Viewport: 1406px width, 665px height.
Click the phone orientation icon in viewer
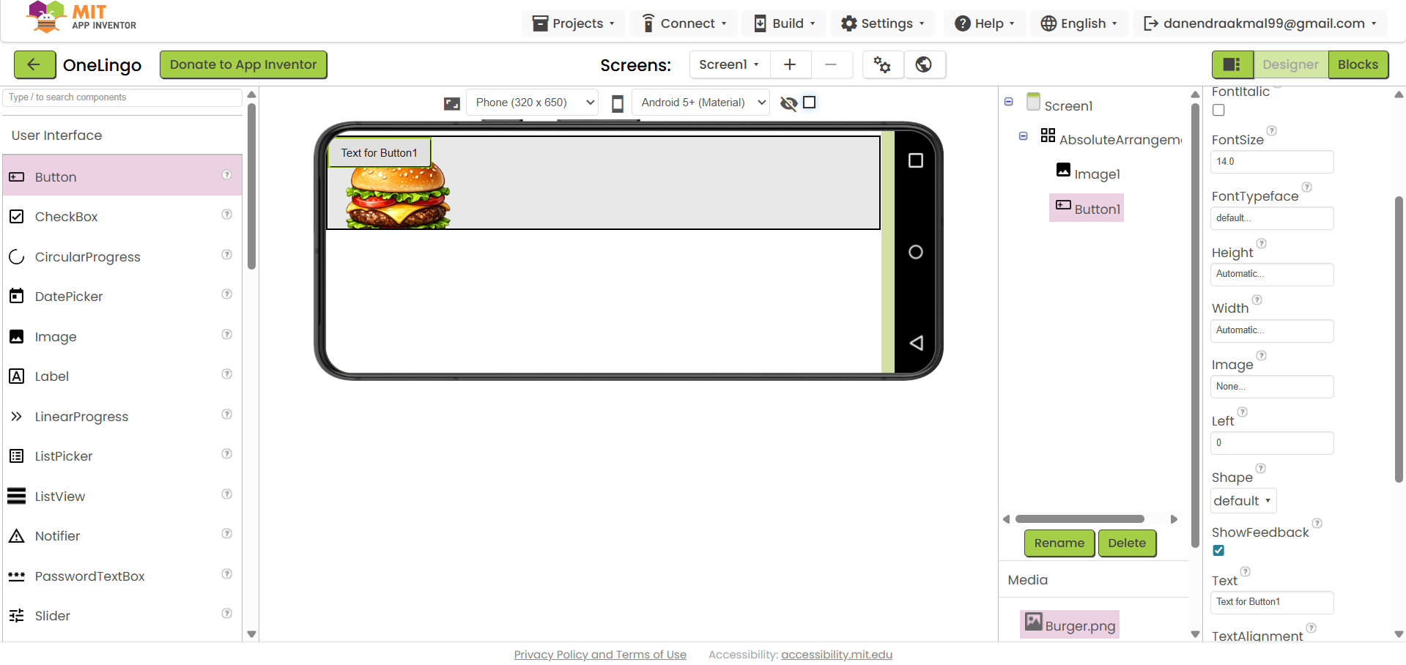pyautogui.click(x=618, y=103)
